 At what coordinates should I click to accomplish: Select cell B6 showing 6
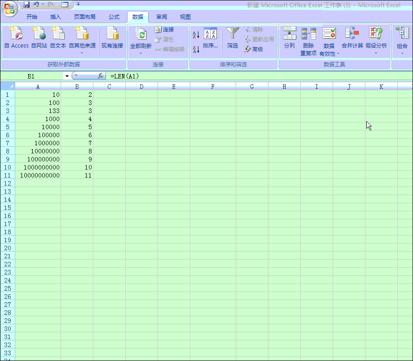point(77,135)
